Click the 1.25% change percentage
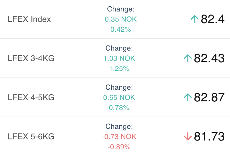 [x=119, y=69]
